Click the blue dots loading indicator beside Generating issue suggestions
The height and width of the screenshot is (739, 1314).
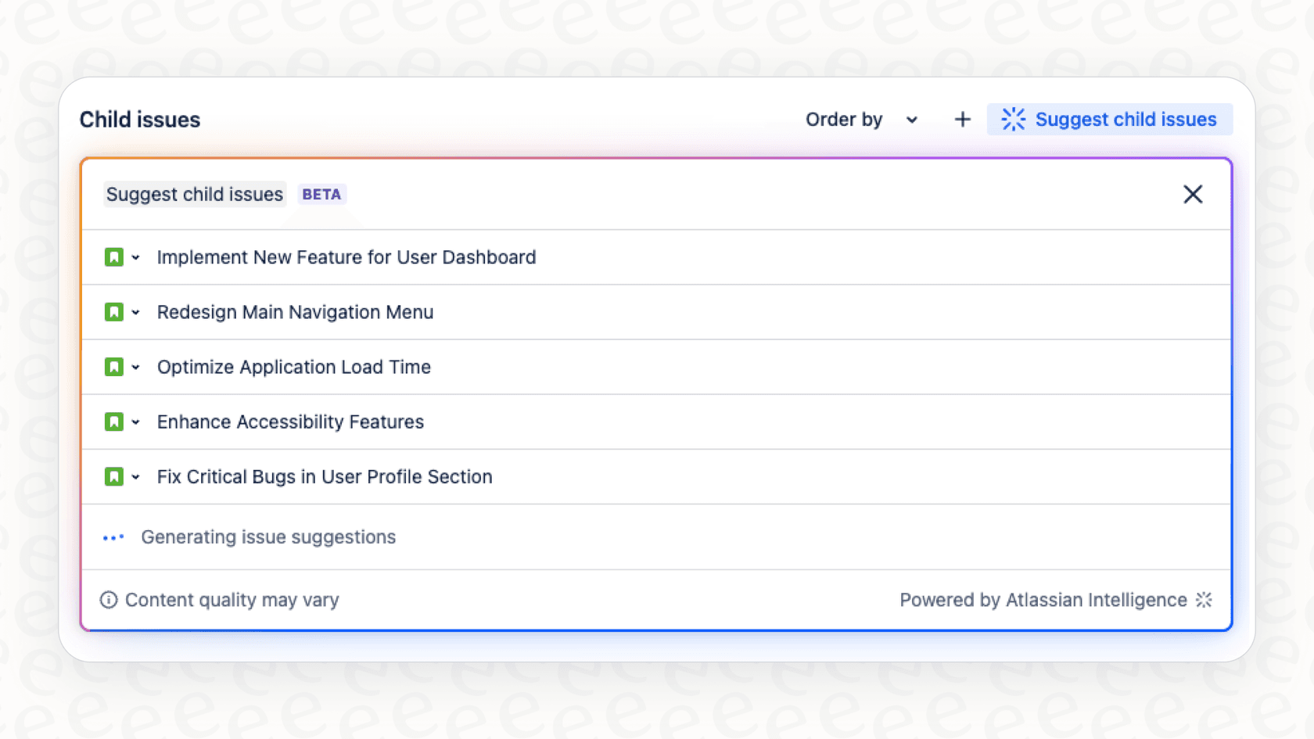113,537
